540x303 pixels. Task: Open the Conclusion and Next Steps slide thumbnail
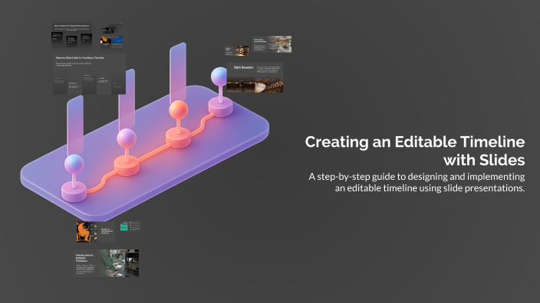coord(272,44)
